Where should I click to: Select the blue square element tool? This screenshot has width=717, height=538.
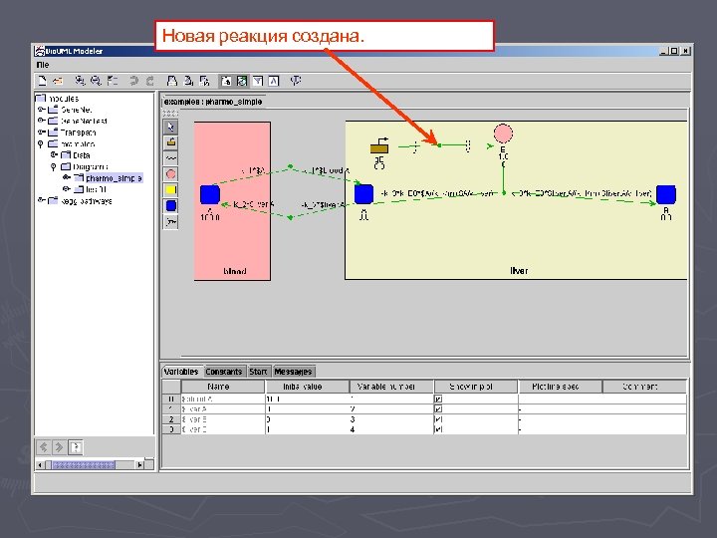171,206
